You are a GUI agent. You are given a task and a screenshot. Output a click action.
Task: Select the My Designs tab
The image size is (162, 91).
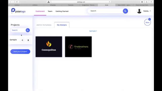click(x=62, y=25)
